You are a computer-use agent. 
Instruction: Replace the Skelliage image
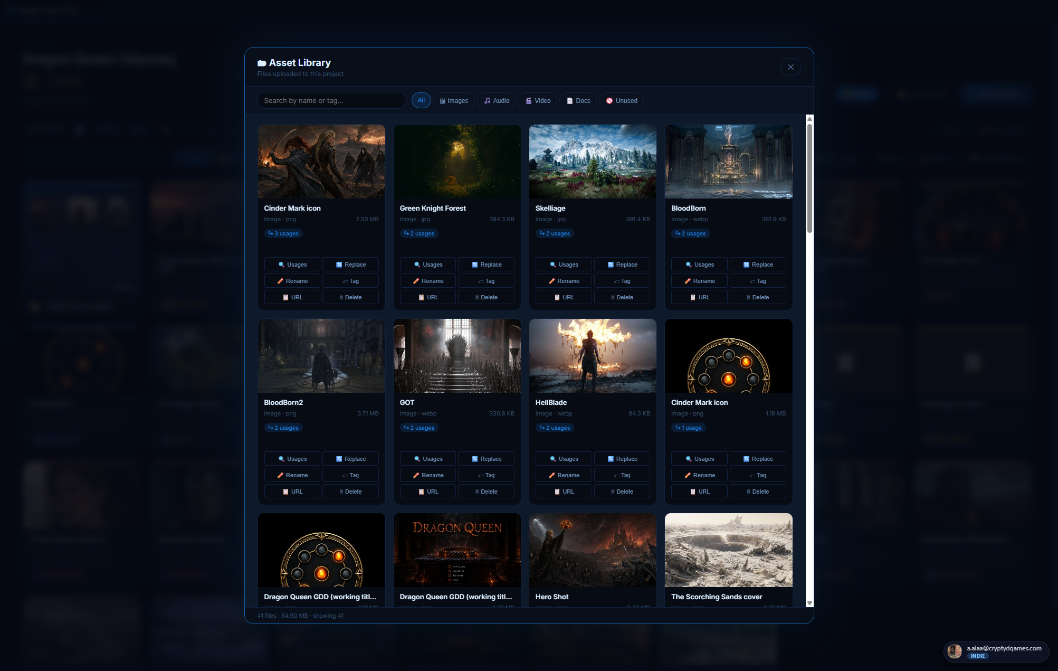point(622,264)
